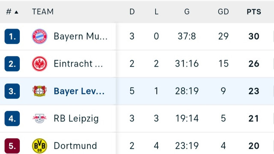Click the position 3 rank badge
The image size is (274, 154).
pos(12,91)
